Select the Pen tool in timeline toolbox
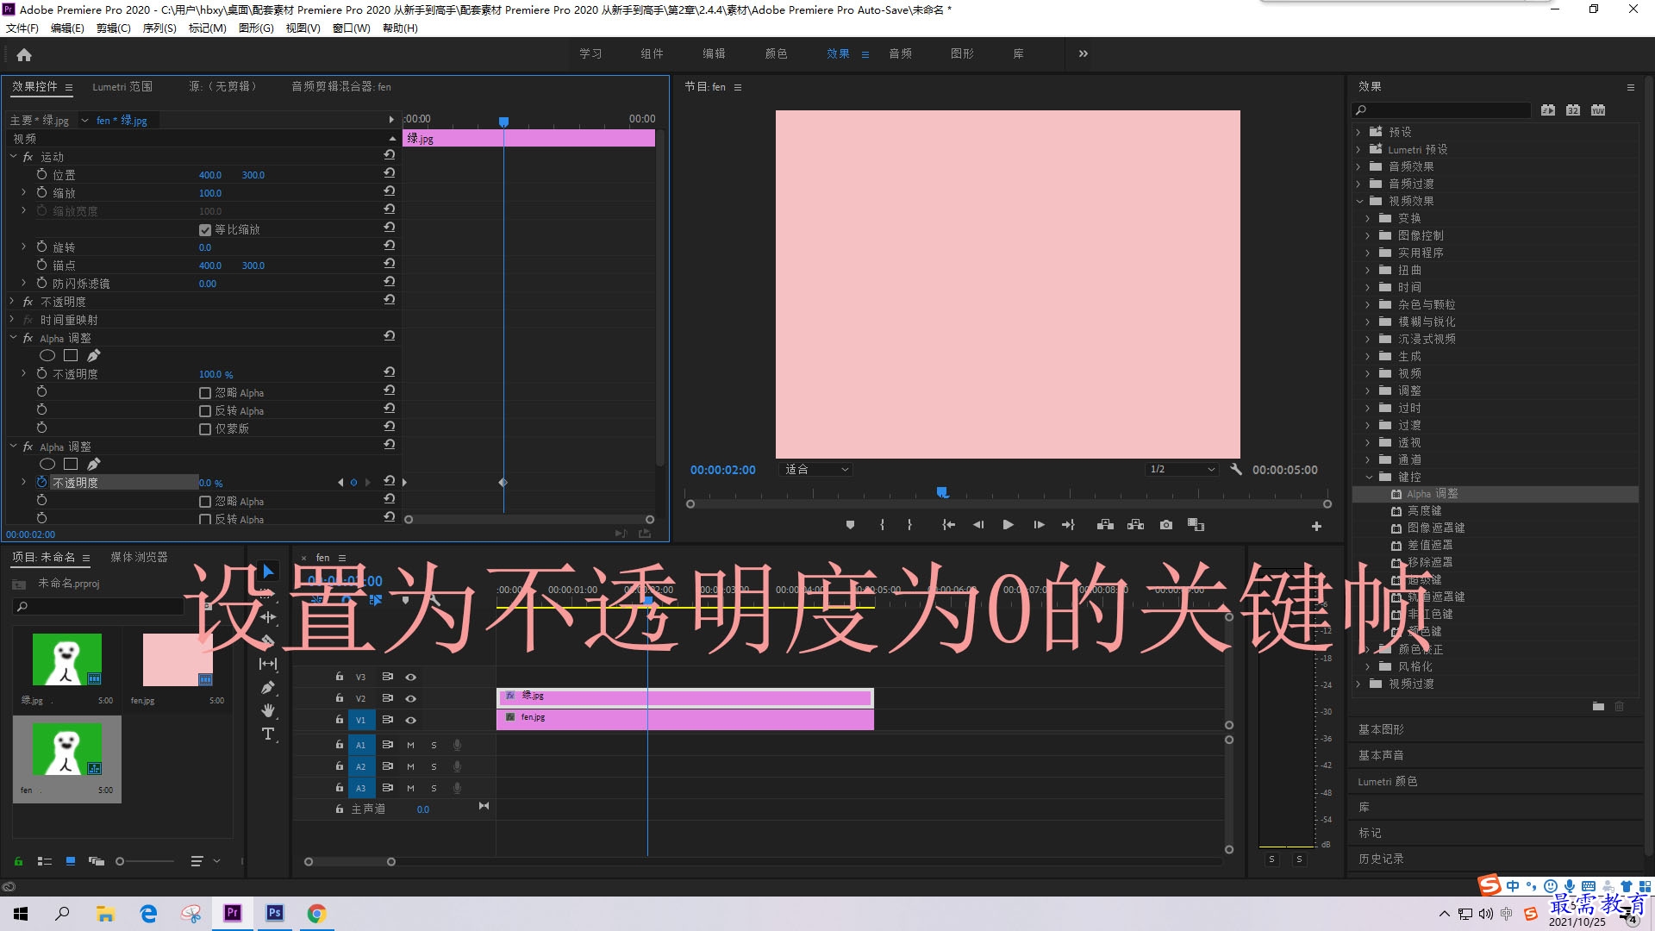 [x=268, y=687]
